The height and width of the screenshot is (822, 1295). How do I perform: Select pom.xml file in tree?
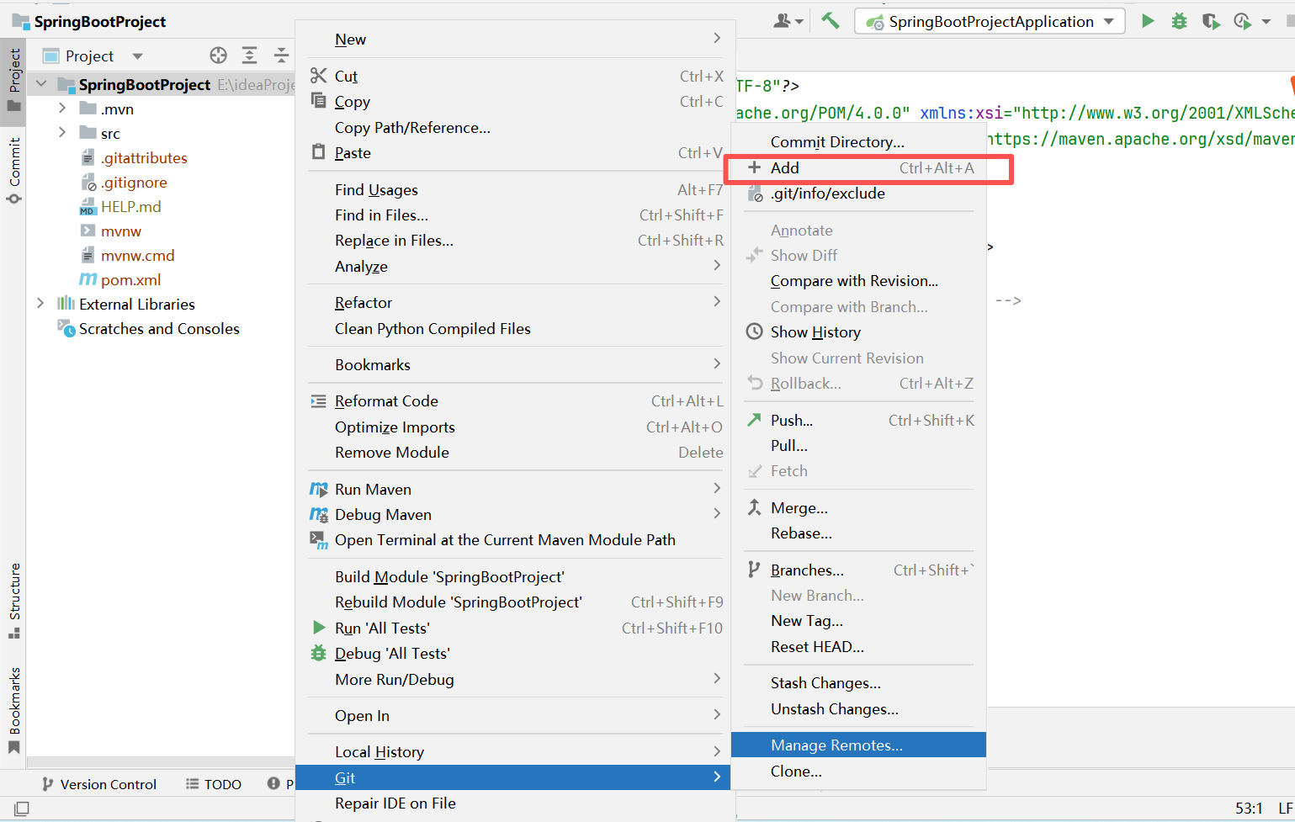(120, 279)
